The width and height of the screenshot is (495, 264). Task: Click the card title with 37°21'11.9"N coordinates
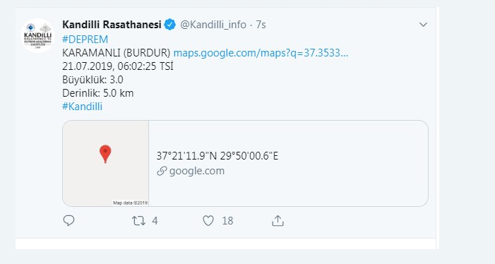click(x=217, y=156)
